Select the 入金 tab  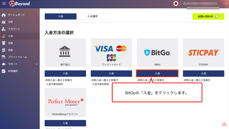[60, 16]
